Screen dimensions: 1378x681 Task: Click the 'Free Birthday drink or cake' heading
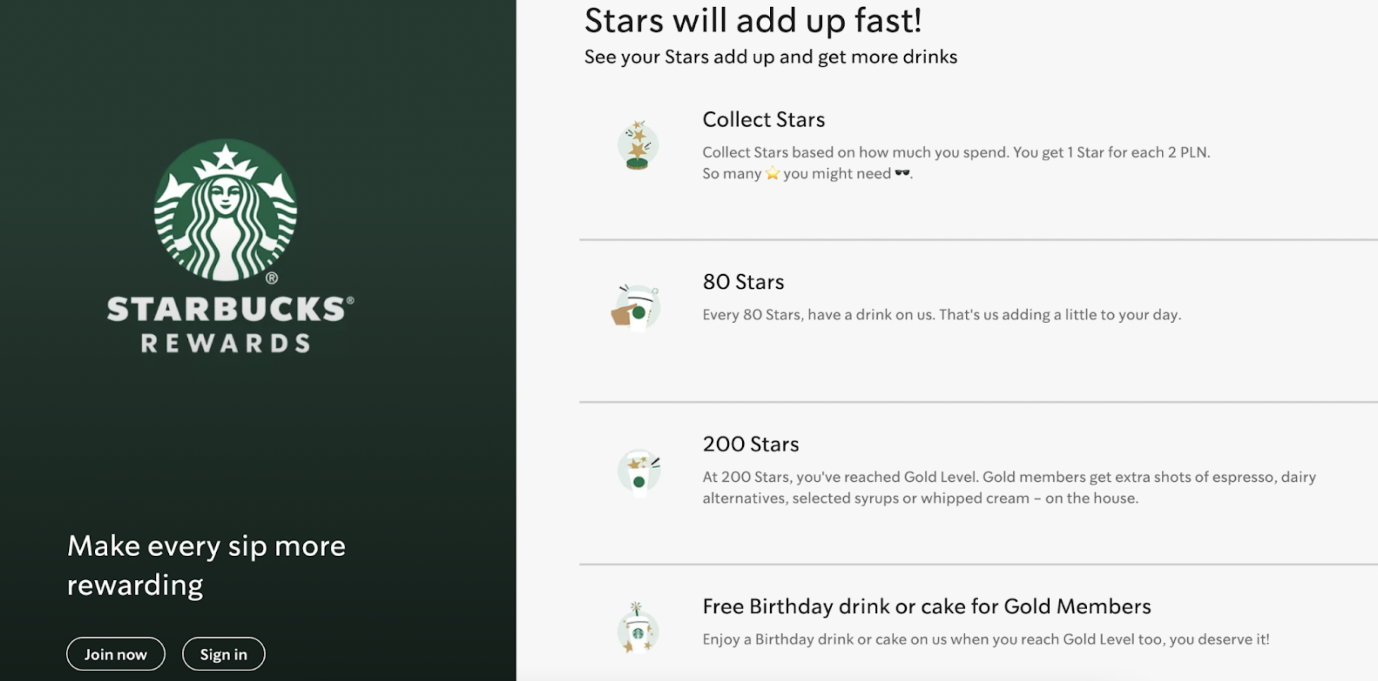tap(926, 607)
